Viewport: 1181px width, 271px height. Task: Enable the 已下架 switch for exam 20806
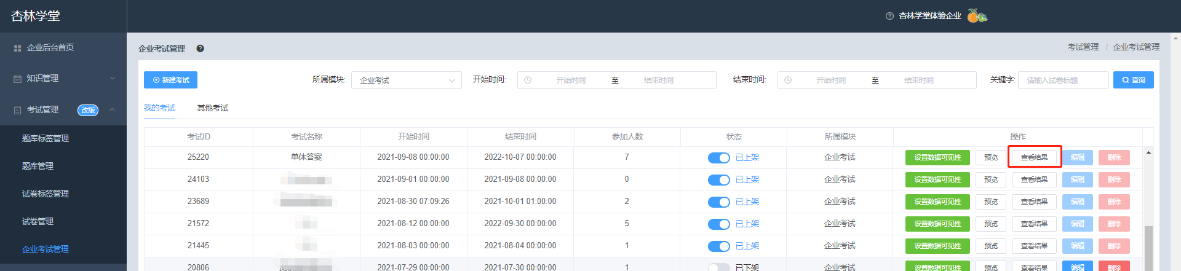point(718,267)
